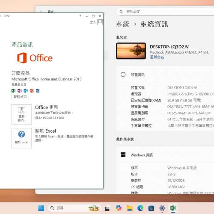Maximize the Excel window
This screenshot has width=214, height=214.
click(x=93, y=16)
